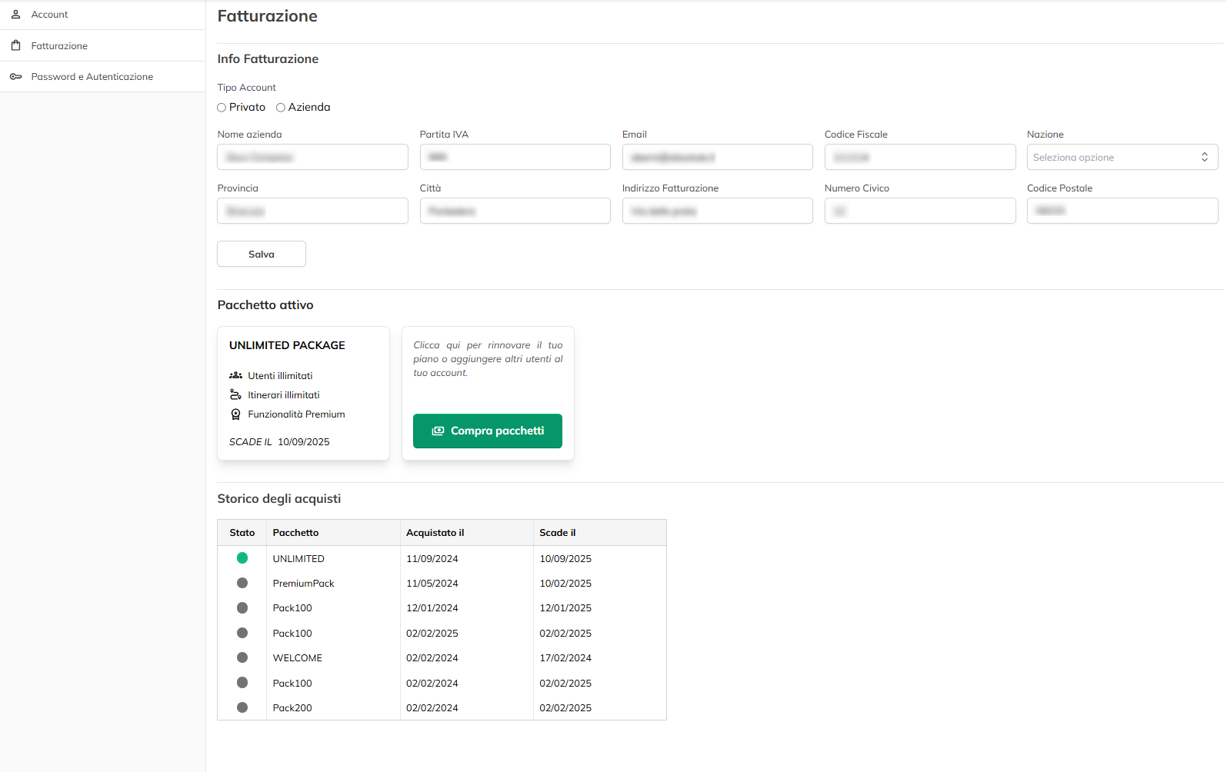Click the Itinerari illimitati route icon
This screenshot has height=772, width=1227.
click(235, 395)
